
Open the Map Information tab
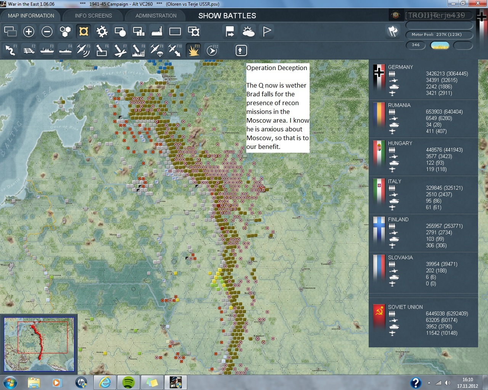coord(31,16)
